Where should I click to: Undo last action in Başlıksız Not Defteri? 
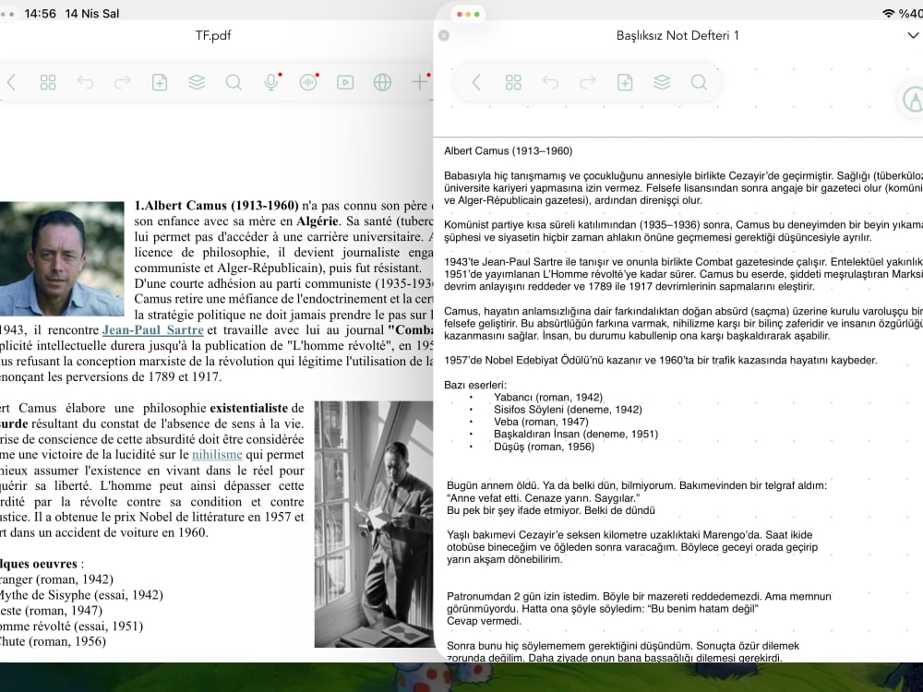pos(550,82)
